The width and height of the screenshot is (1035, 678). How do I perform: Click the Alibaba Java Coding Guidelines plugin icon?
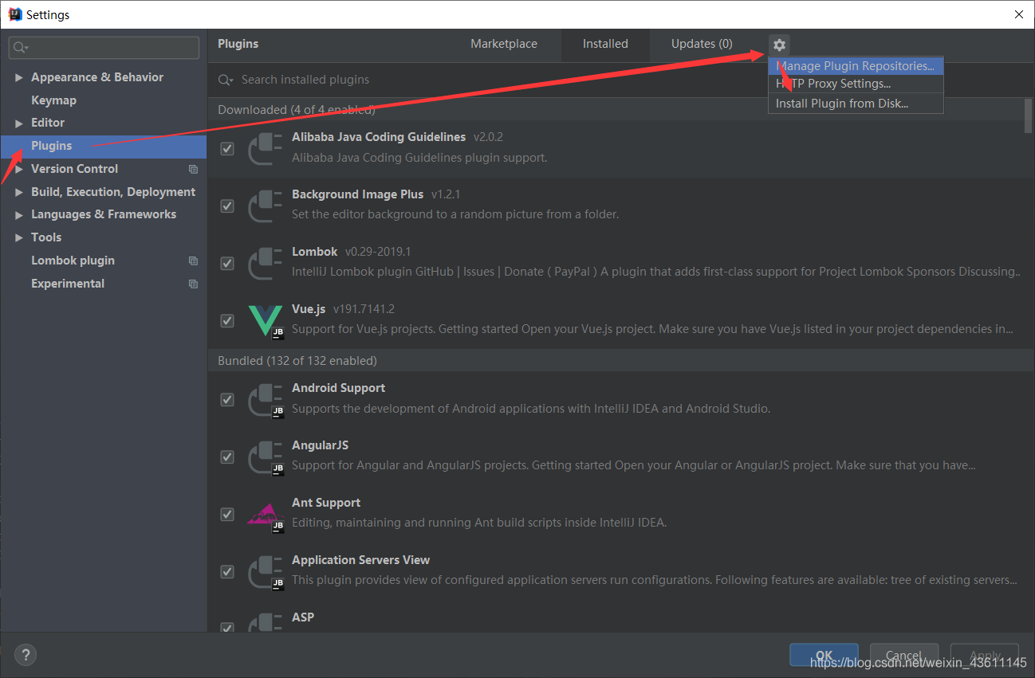coord(265,148)
